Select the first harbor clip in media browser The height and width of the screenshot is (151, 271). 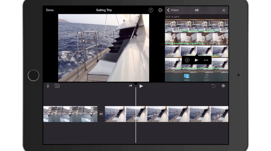pos(196,26)
